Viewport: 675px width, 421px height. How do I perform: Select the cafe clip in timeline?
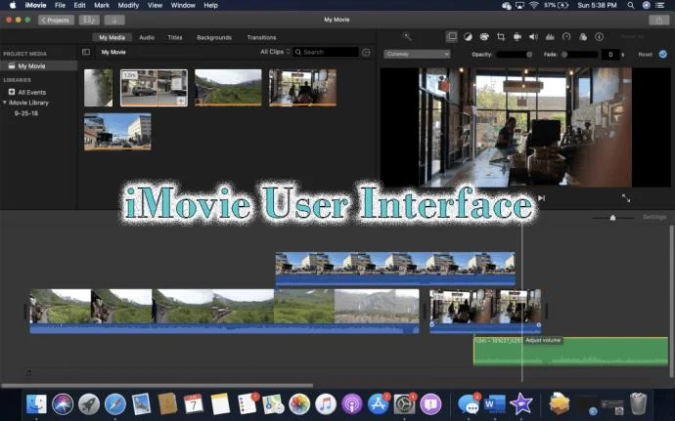click(x=485, y=311)
